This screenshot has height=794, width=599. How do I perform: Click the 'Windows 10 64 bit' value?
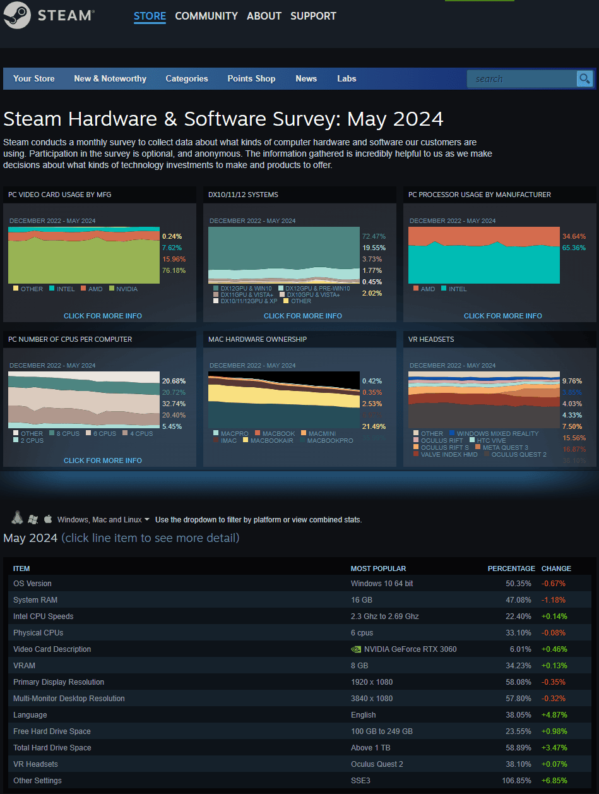382,584
